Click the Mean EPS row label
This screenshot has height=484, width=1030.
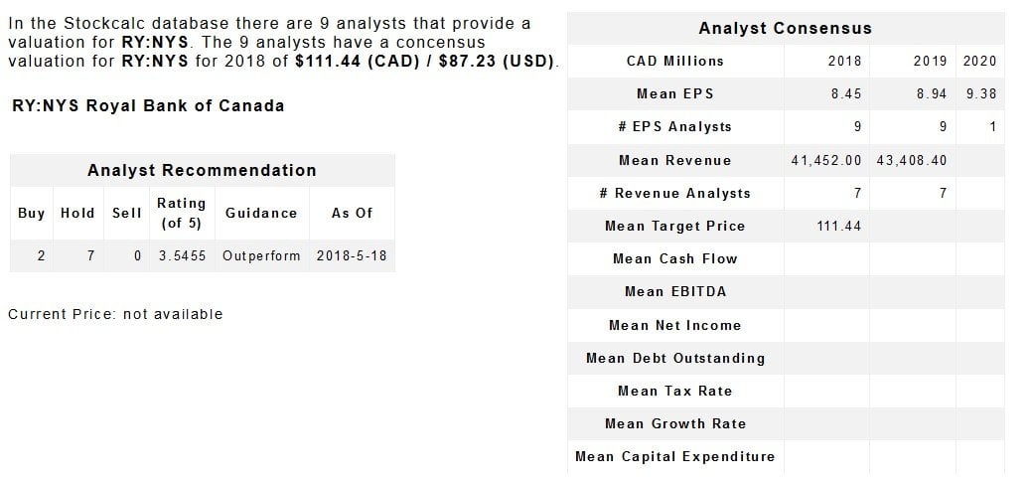675,93
